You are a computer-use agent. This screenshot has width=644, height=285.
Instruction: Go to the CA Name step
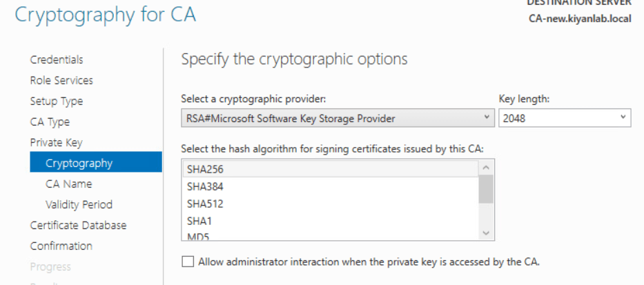(x=68, y=184)
